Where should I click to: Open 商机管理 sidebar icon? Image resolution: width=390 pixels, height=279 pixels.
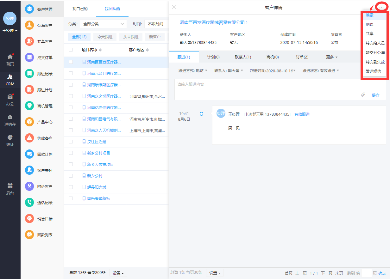coord(29,106)
